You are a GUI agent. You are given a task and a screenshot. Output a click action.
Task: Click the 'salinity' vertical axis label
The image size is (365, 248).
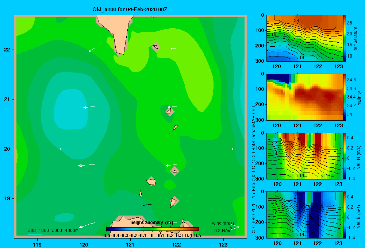click(x=359, y=98)
